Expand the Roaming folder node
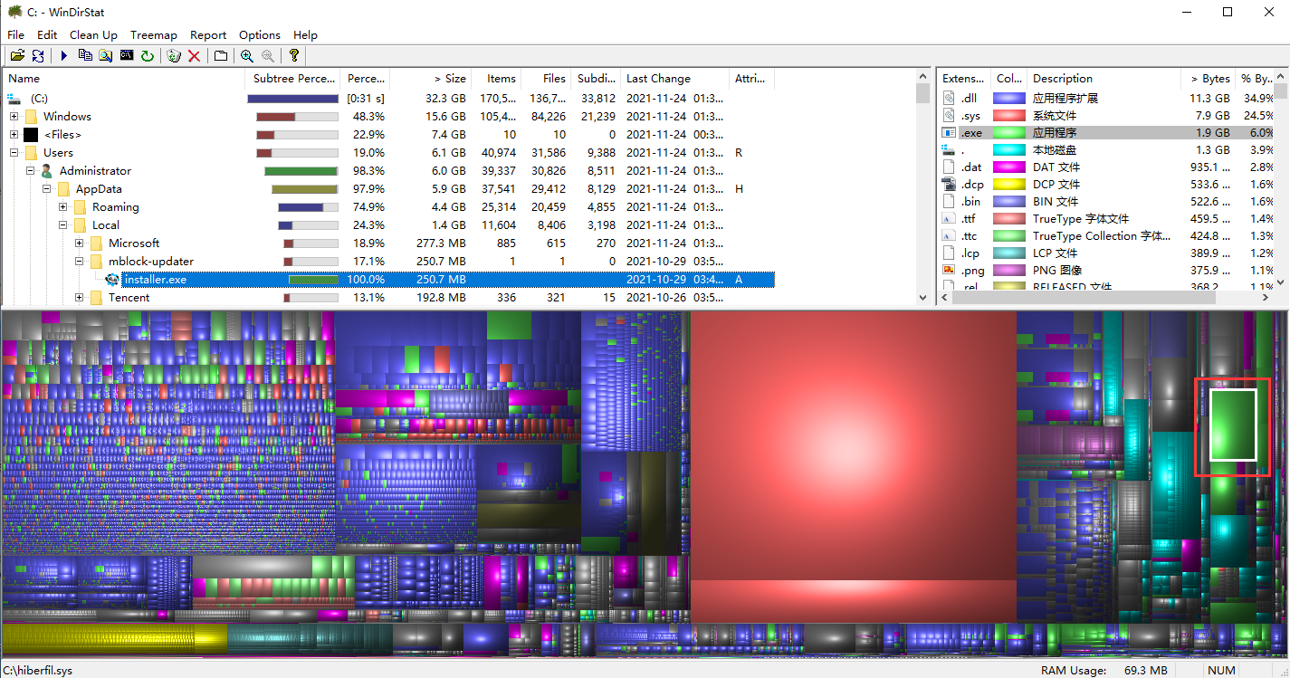Viewport: 1290px width, 678px height. pyautogui.click(x=62, y=206)
